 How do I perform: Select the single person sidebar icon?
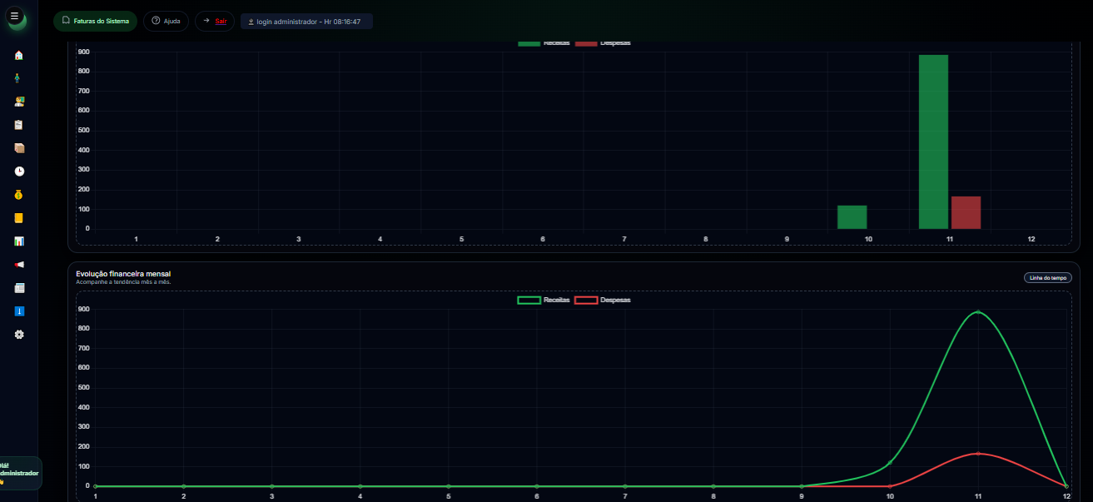19,78
